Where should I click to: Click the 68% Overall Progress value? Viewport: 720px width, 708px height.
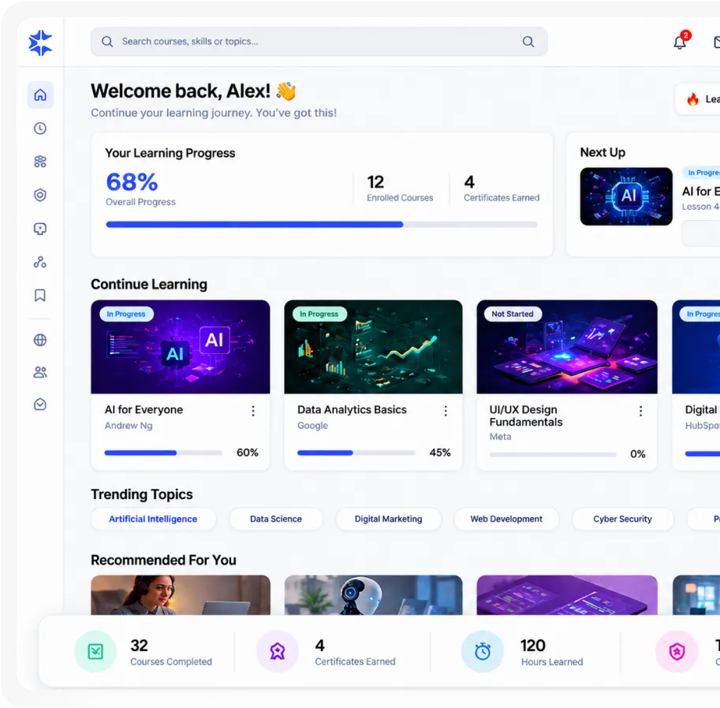tap(132, 182)
